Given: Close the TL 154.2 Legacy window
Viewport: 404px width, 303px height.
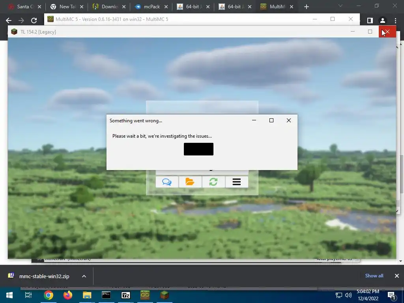Looking at the screenshot, I should 387,32.
